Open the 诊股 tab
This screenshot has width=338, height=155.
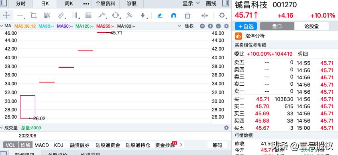(132, 4)
